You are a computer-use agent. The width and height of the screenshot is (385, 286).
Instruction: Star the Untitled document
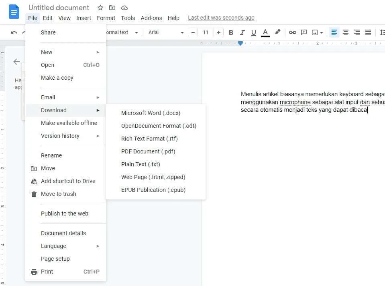pos(100,8)
